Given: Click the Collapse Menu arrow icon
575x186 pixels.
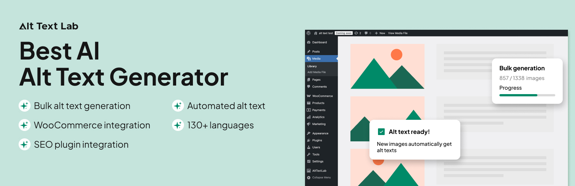Looking at the screenshot, I should point(309,178).
